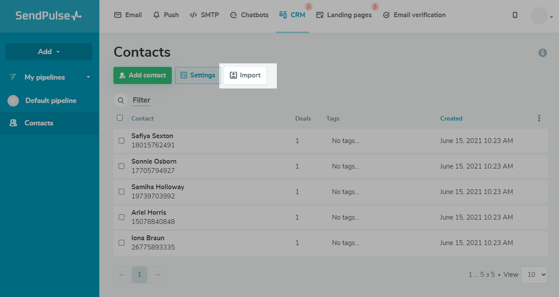Screen dimensions: 559x297
Task: Check the Safiya Sexton row checkbox
Action: coord(122,141)
